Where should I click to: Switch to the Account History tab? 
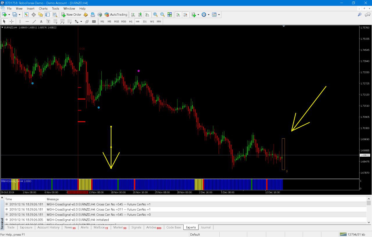coord(49,227)
